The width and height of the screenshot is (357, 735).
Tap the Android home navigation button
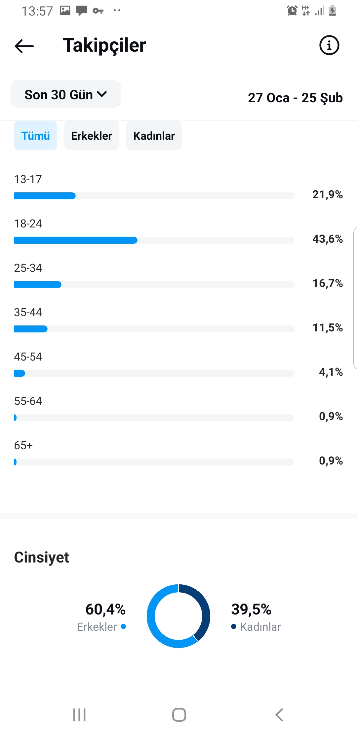click(179, 715)
